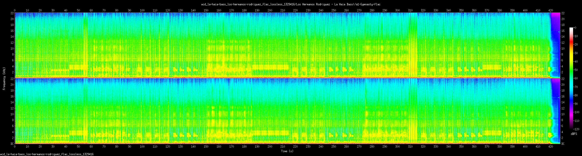The width and height of the screenshot is (582, 156).
Task: Click the spectrogram file title at top
Action: 291,4
